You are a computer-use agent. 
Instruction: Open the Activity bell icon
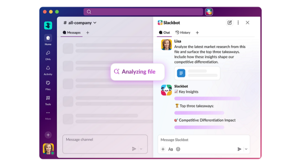point(48,68)
